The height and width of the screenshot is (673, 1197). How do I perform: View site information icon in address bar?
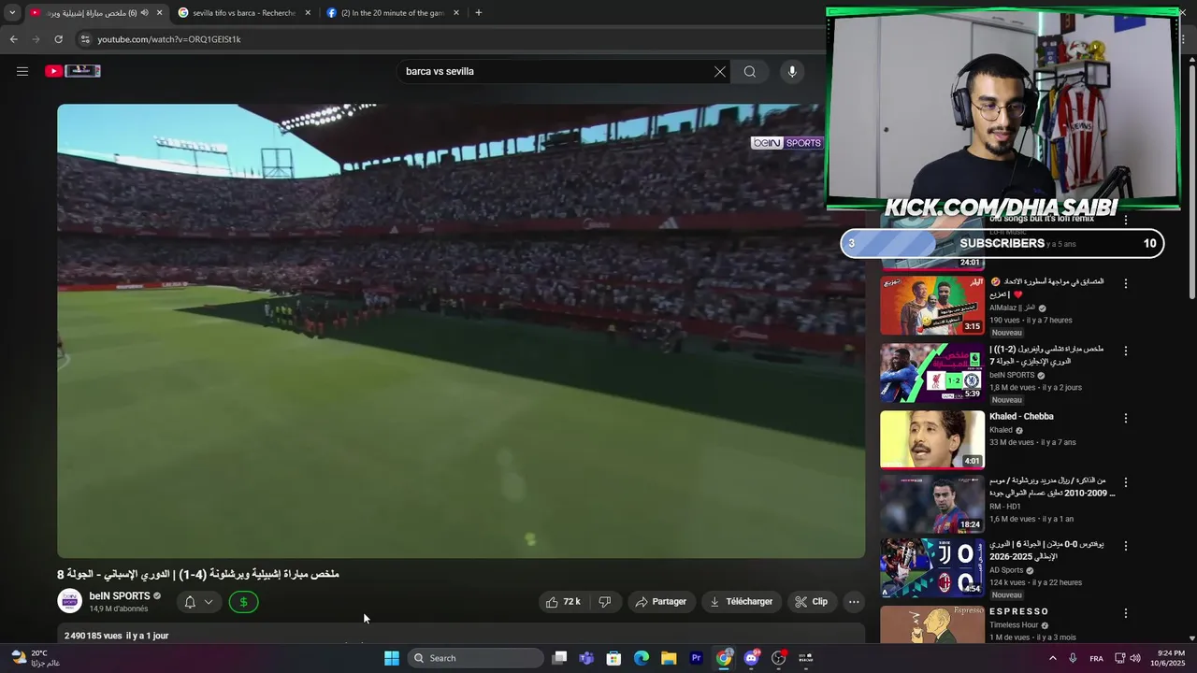pyautogui.click(x=85, y=39)
